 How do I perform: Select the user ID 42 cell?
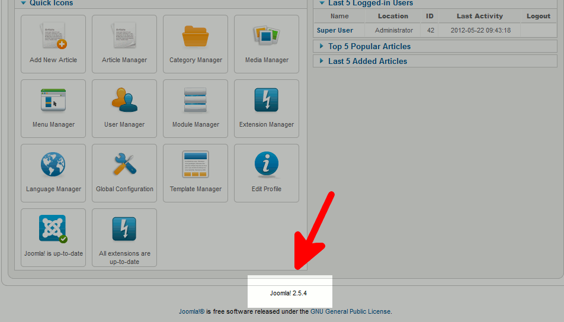pyautogui.click(x=431, y=30)
